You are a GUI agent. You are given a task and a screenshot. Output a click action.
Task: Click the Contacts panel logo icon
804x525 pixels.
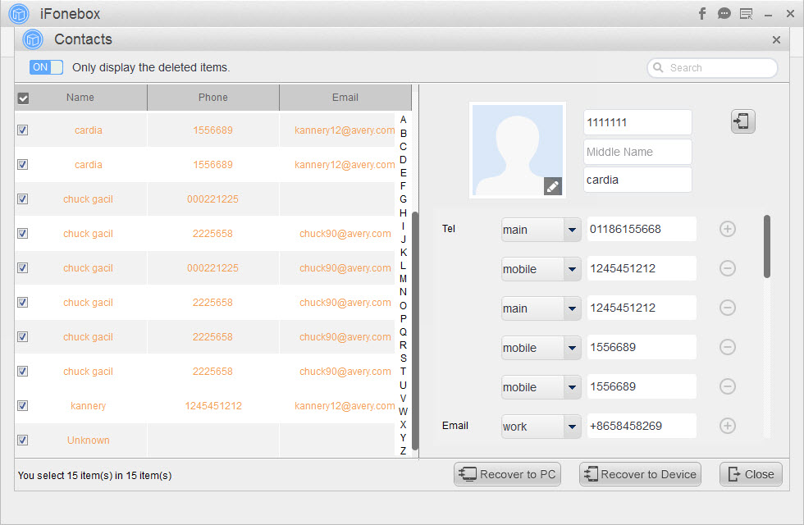tap(33, 39)
